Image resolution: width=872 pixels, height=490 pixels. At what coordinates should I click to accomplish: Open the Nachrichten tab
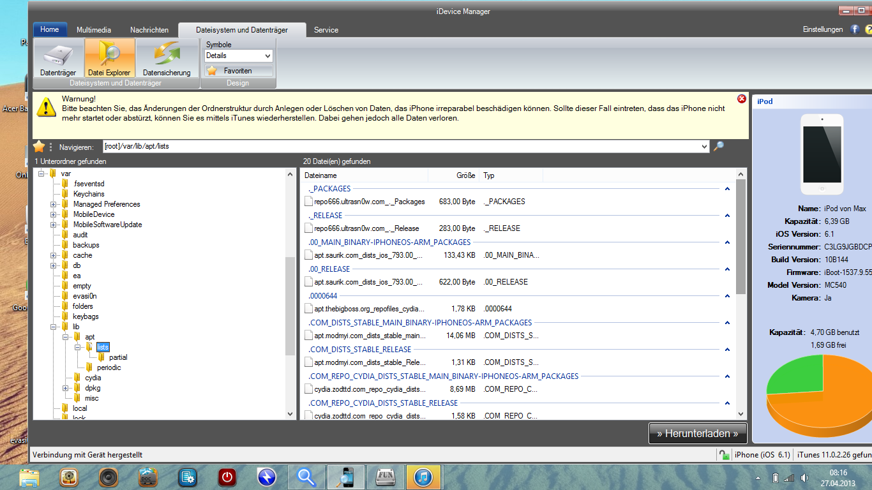pos(149,30)
